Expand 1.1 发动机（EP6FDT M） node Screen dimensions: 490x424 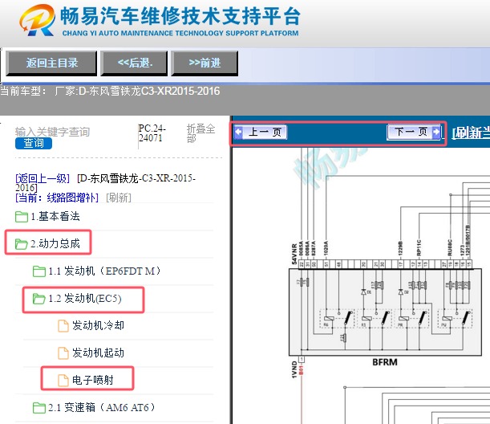(105, 271)
